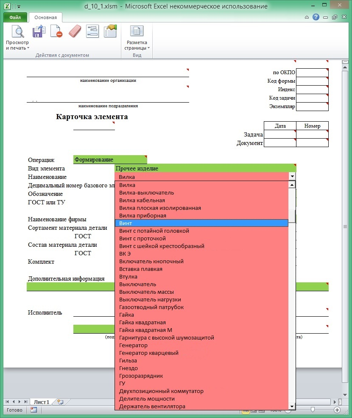Click the save document floppy disk icon
352x418 pixels.
click(39, 31)
